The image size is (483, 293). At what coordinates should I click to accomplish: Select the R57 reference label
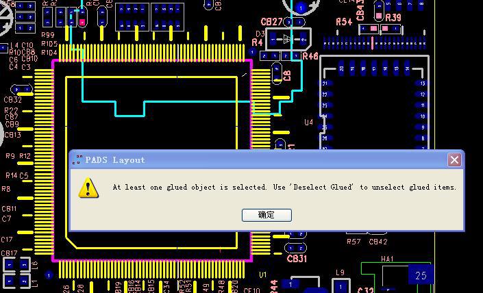pyautogui.click(x=354, y=242)
